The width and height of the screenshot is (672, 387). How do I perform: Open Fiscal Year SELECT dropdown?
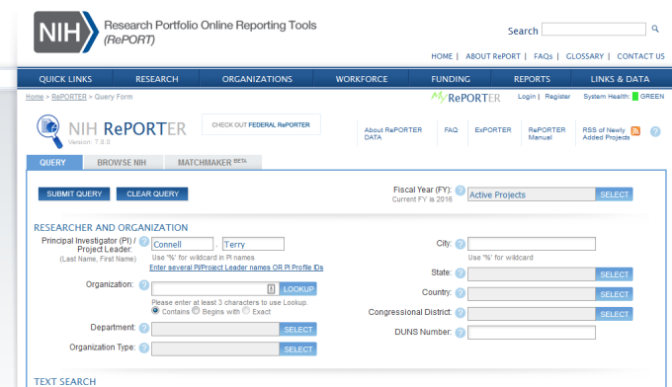point(614,194)
